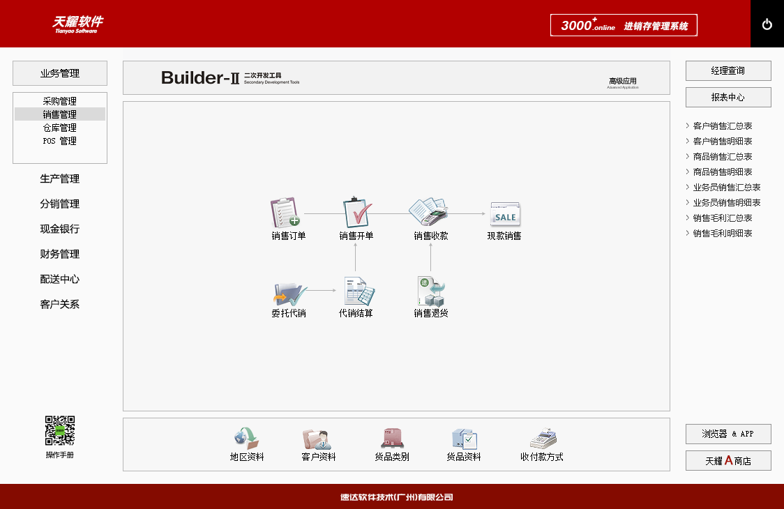Click the 经理查询 button
Screen dimensions: 784x509
click(x=728, y=70)
